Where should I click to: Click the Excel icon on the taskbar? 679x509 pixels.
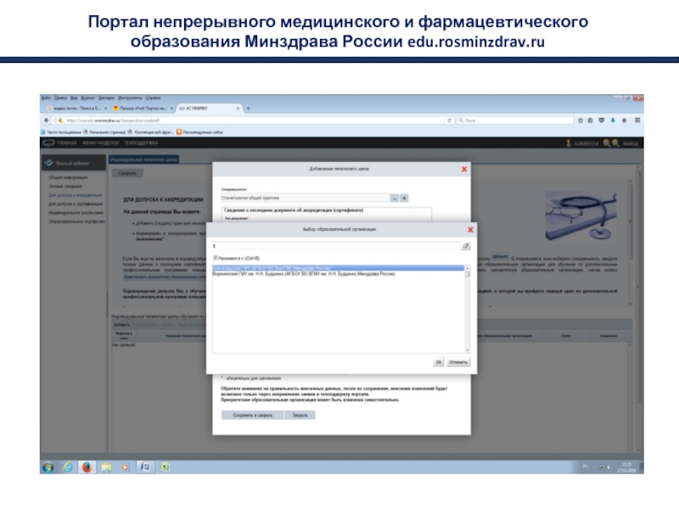pos(165,467)
